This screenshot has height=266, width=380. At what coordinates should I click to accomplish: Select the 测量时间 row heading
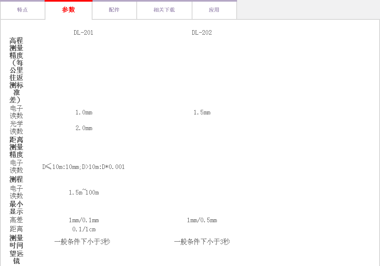tap(17, 242)
